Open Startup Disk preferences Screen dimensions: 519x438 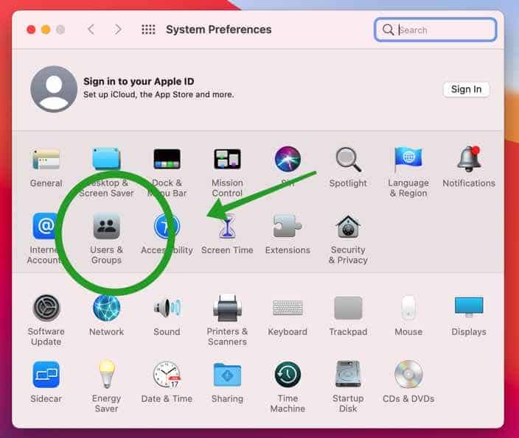[348, 374]
